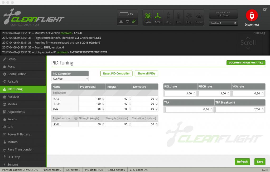The width and height of the screenshot is (270, 172).
Task: Click the ROLL Proportional stepper
Action: (x=103, y=99)
